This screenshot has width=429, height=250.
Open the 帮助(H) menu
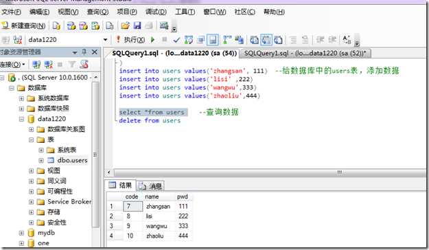click(274, 12)
